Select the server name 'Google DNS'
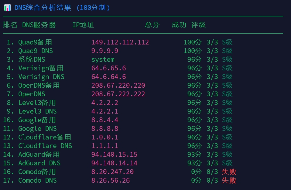 coord(37,129)
